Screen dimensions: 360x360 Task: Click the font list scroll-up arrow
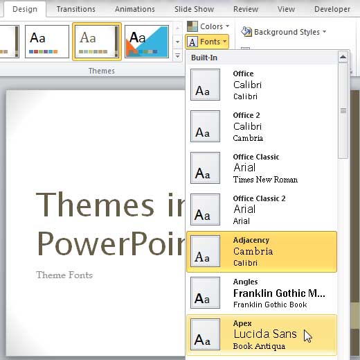click(343, 57)
